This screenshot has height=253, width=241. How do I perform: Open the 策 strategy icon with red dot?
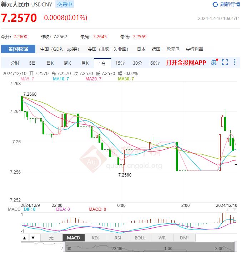(x=215, y=62)
